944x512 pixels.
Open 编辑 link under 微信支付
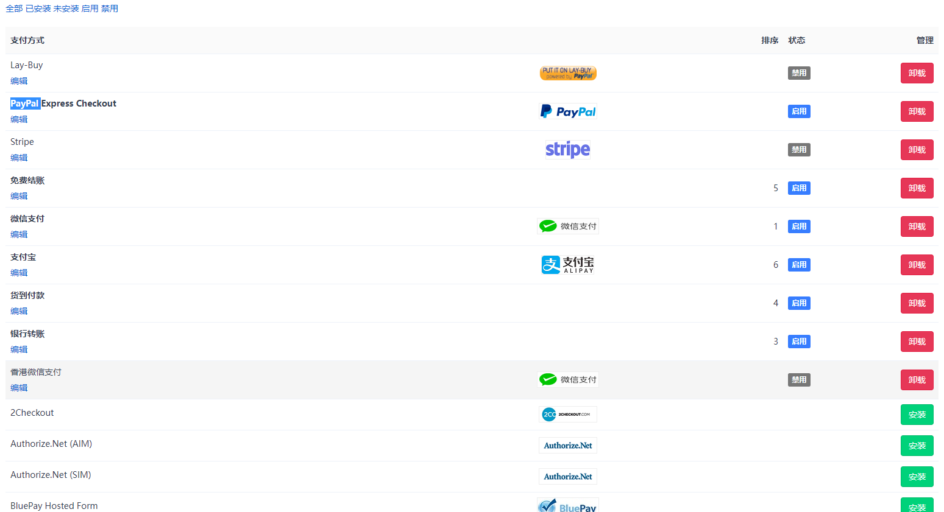pos(19,234)
